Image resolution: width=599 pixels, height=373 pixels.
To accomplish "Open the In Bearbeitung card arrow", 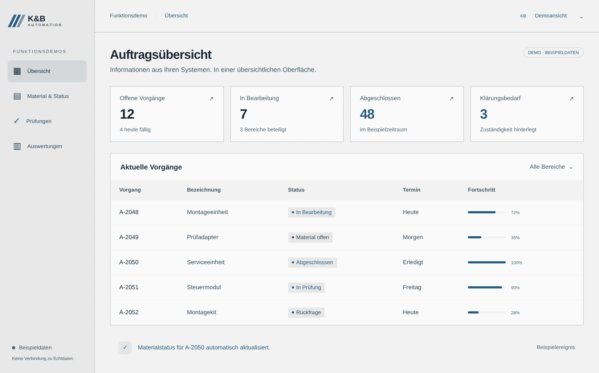I will click(331, 99).
